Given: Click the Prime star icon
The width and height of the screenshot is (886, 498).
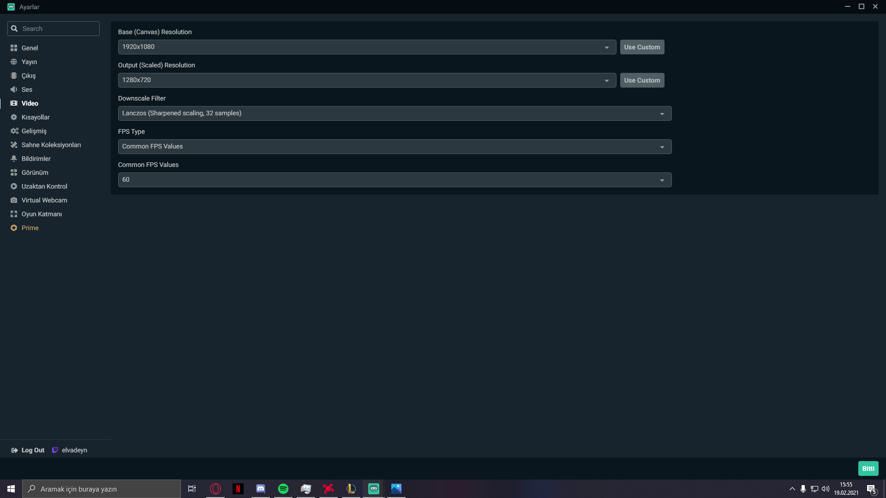Looking at the screenshot, I should (14, 228).
